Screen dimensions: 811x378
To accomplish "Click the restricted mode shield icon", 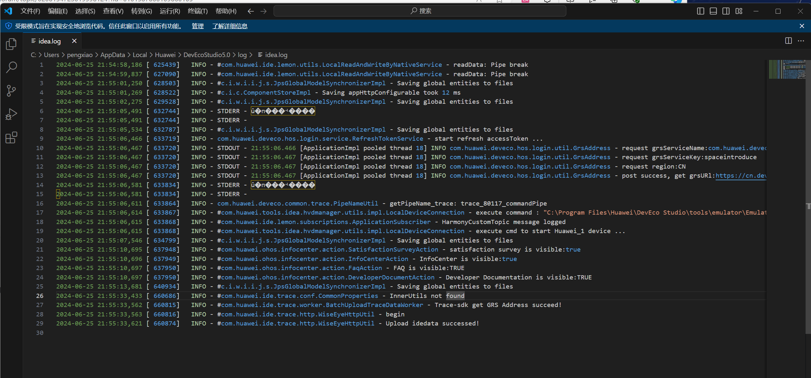I will tap(9, 26).
